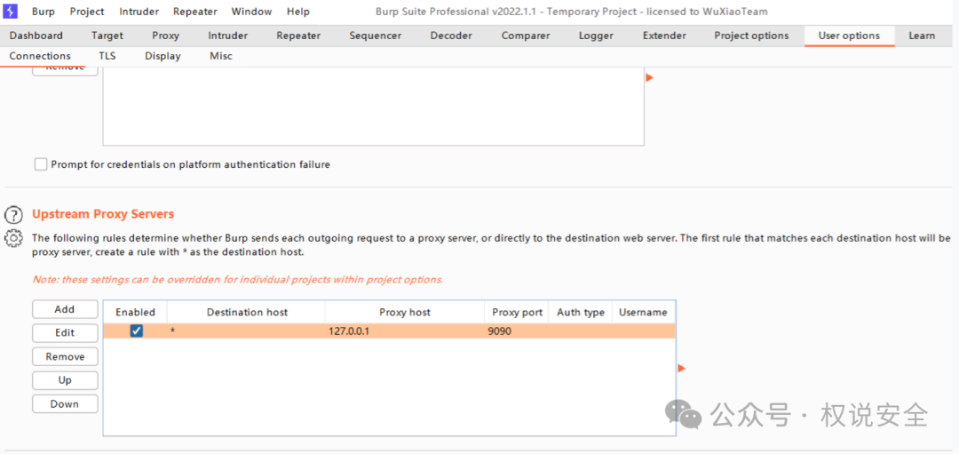Switch to the Repeater tool tab
This screenshot has height=454, width=959.
(x=298, y=36)
